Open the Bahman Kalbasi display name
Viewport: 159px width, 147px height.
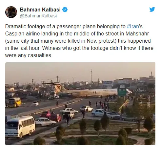click(x=40, y=10)
